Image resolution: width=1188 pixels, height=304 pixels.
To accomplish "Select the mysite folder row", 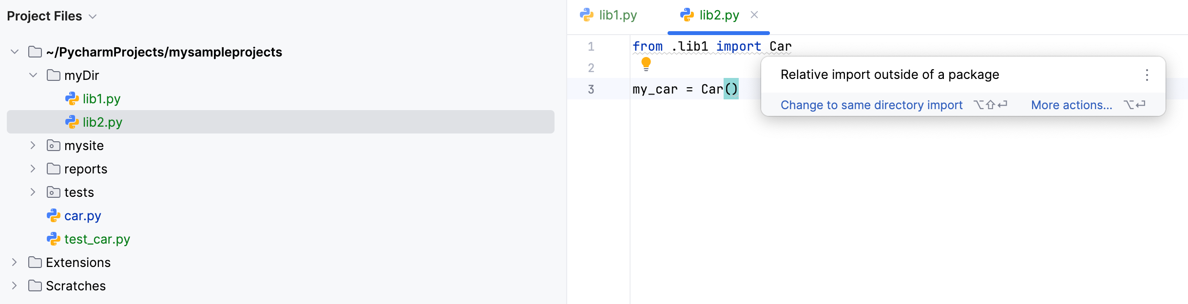I will 281,145.
